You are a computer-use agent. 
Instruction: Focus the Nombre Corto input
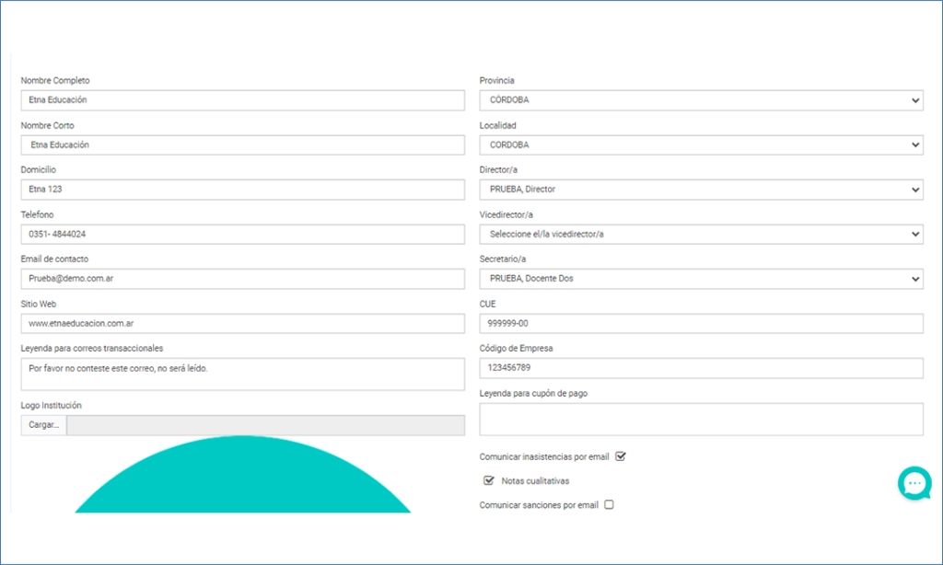click(242, 144)
